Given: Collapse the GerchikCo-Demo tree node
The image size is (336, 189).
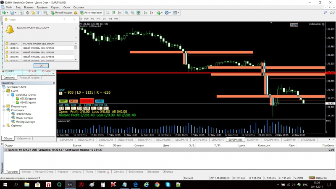Looking at the screenshot, I should click(8, 95).
